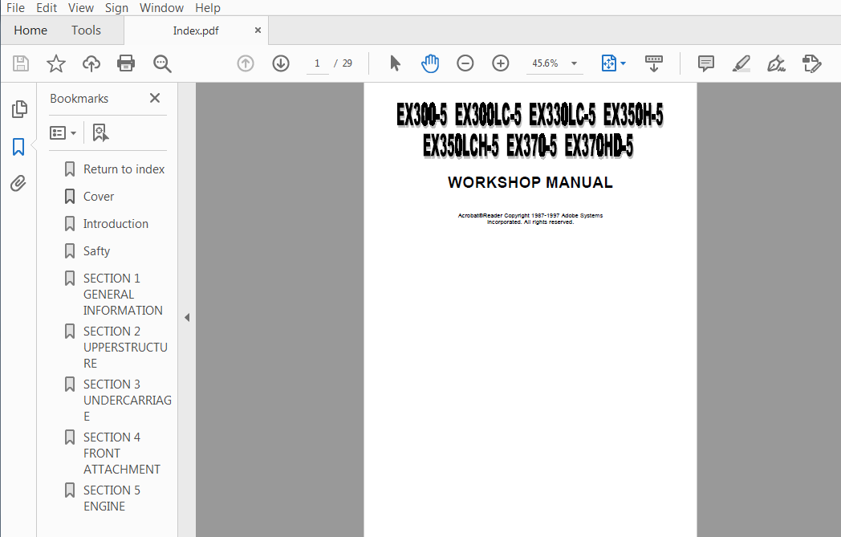Switch to the Tools tab
The width and height of the screenshot is (841, 537).
pyautogui.click(x=86, y=31)
